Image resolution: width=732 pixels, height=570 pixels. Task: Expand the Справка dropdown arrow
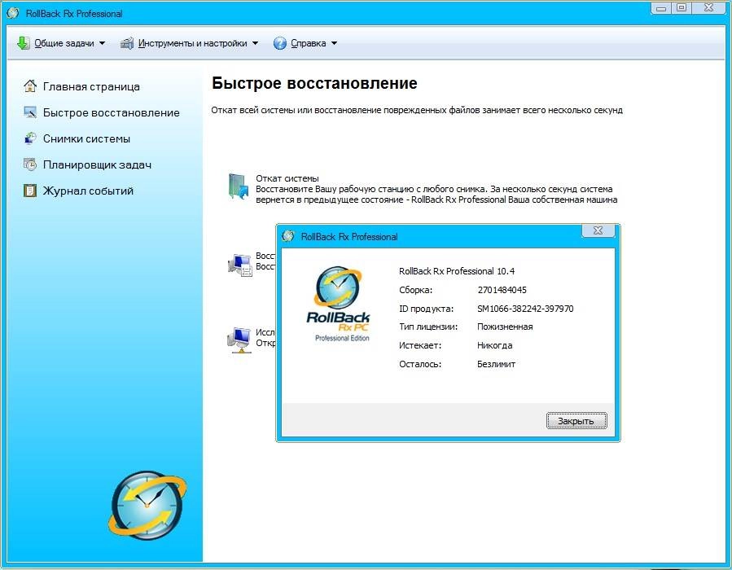click(x=335, y=43)
